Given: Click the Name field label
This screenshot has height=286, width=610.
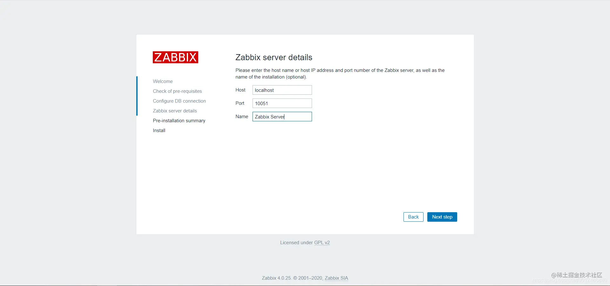Looking at the screenshot, I should pyautogui.click(x=242, y=117).
